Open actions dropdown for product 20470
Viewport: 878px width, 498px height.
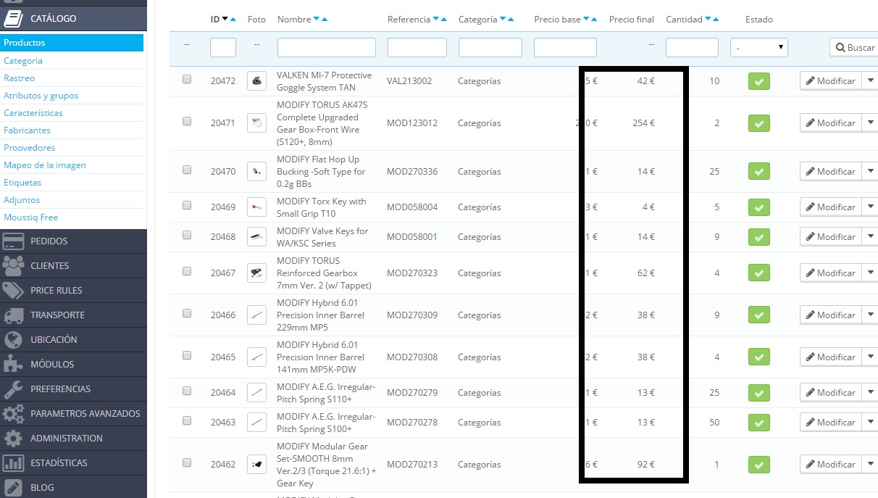(x=870, y=172)
